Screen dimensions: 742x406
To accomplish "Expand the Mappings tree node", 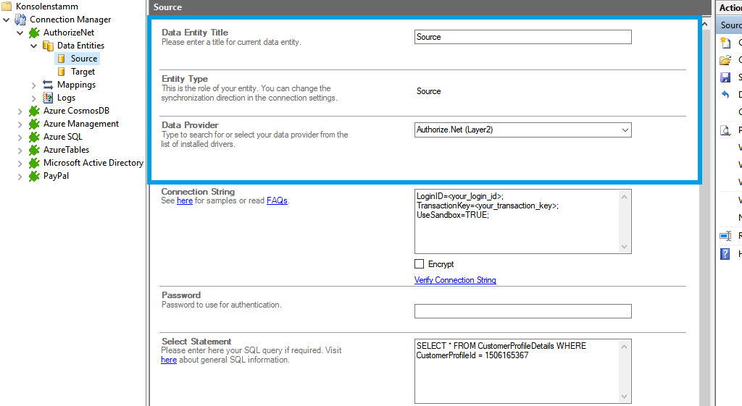I will (x=34, y=85).
